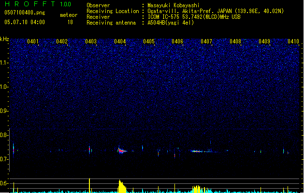The image size is (304, 193).
Task: Click the 0.6 kHz axis label
Action: 4,183
